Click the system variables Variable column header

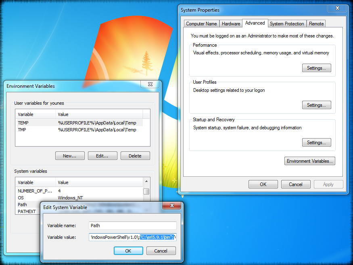(36, 182)
